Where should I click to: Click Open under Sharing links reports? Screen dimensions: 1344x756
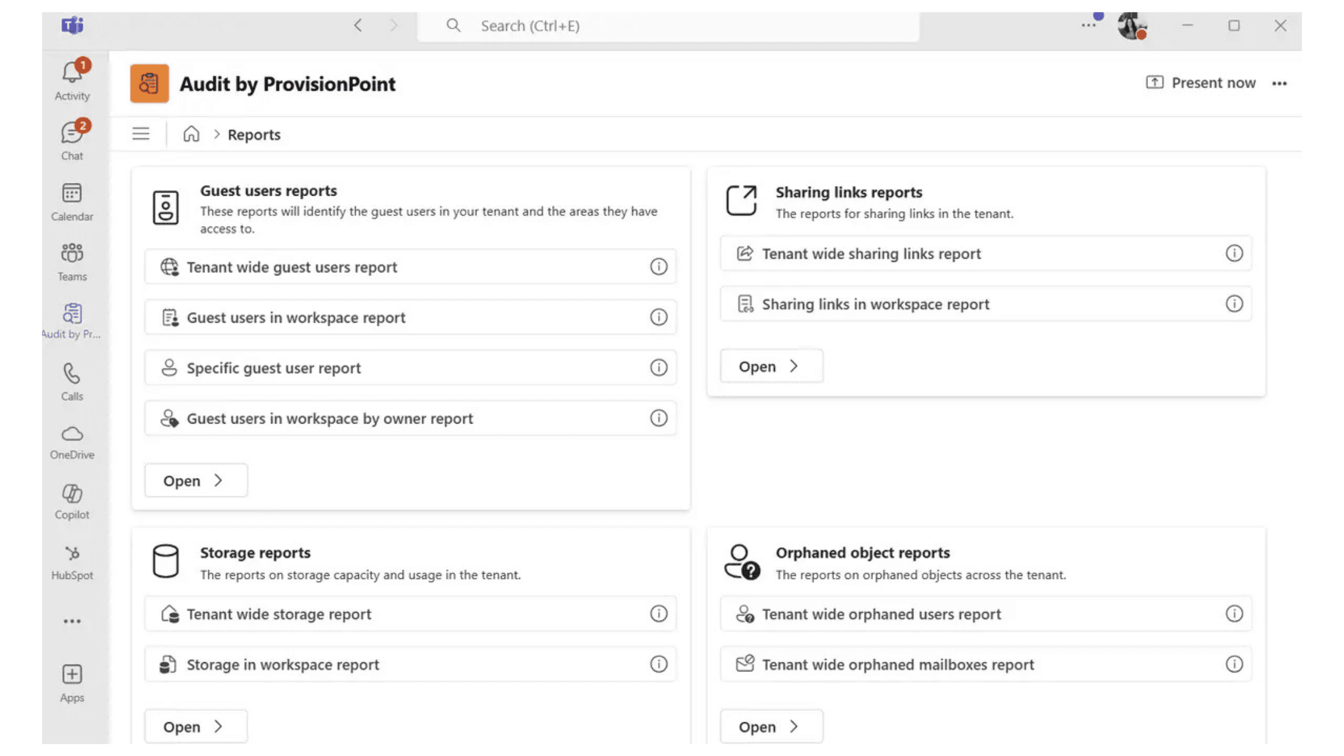(x=772, y=366)
